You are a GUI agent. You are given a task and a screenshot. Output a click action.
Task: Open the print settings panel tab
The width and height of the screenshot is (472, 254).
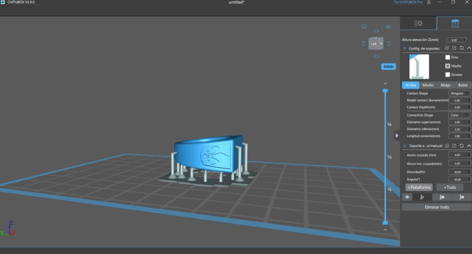[418, 24]
